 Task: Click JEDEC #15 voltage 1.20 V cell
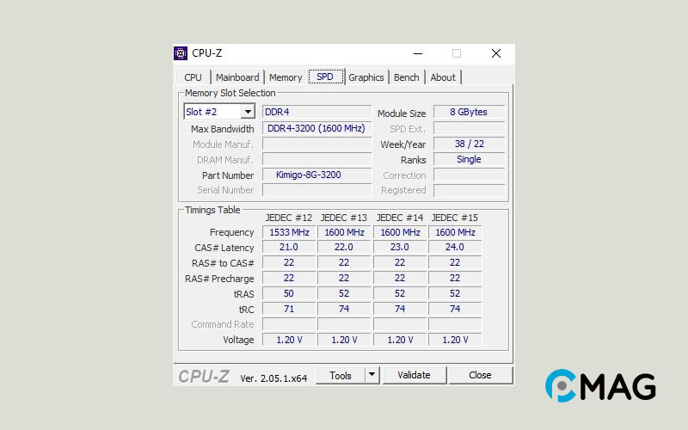click(x=455, y=340)
